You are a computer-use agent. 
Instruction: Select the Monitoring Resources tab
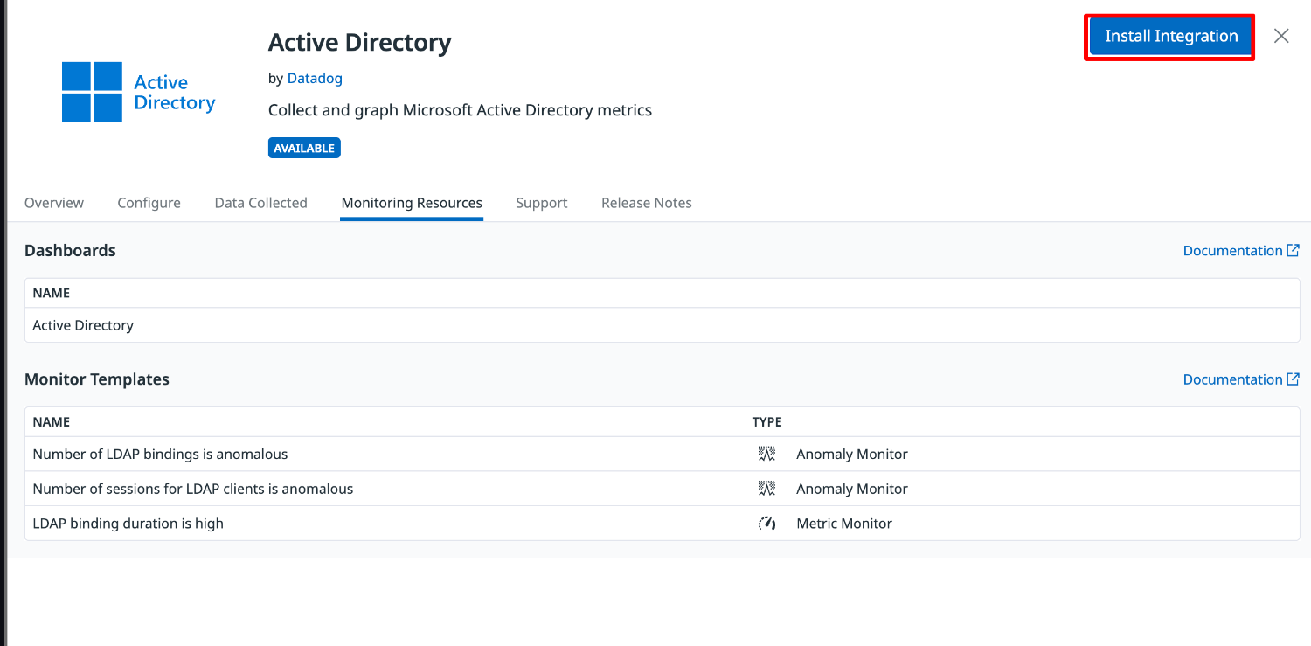(x=412, y=203)
